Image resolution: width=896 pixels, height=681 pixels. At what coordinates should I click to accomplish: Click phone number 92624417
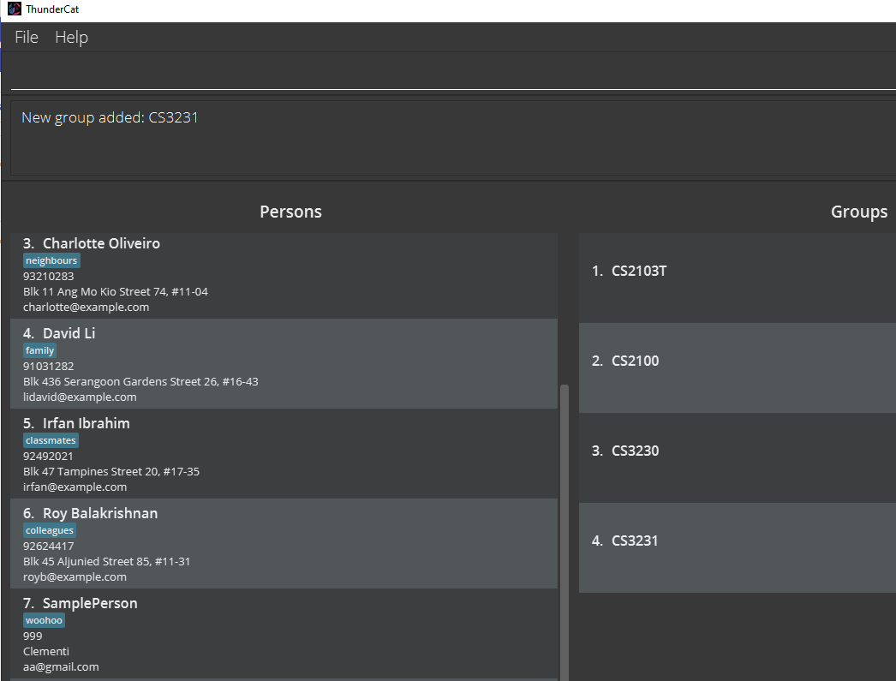(x=49, y=547)
